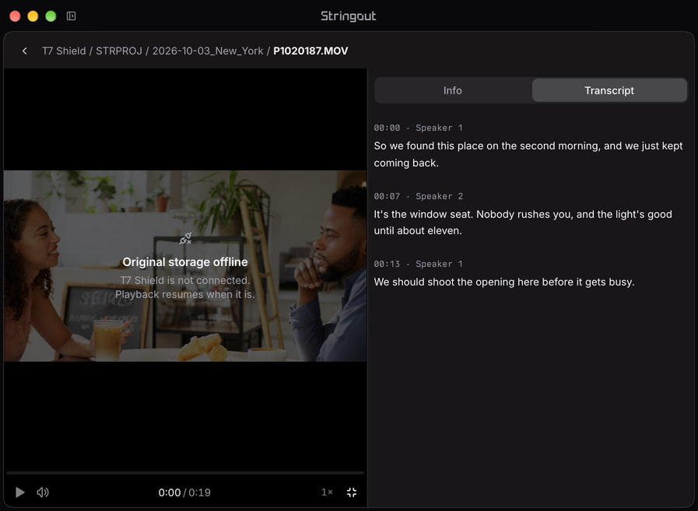698x511 pixels.
Task: Open T7 Shield in breadcrumb
Action: click(x=64, y=51)
